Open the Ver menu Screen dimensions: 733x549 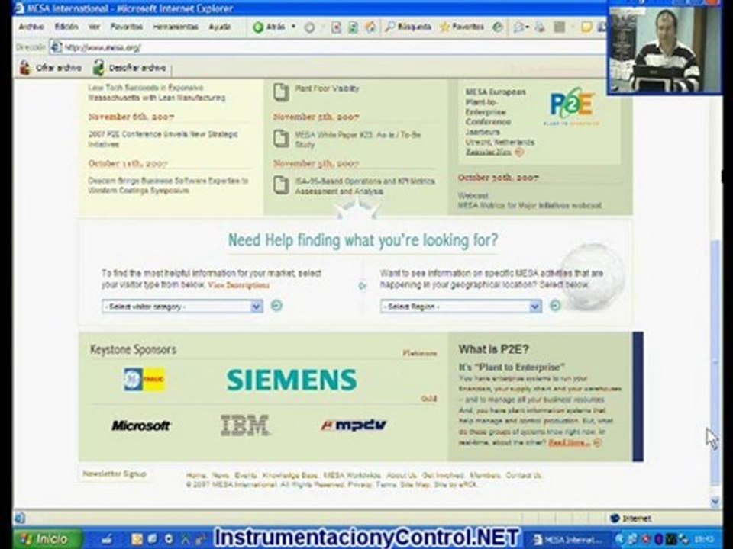point(94,27)
